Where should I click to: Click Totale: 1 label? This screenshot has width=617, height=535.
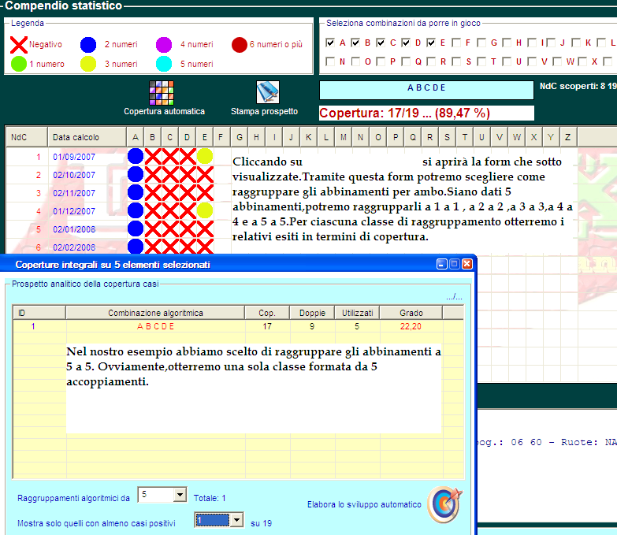210,498
